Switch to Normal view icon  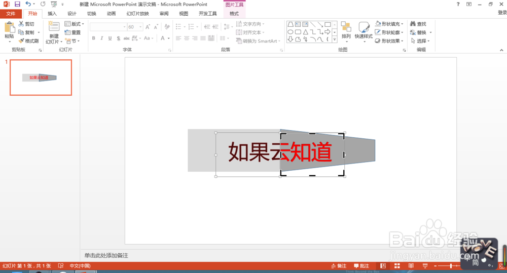[383, 266]
